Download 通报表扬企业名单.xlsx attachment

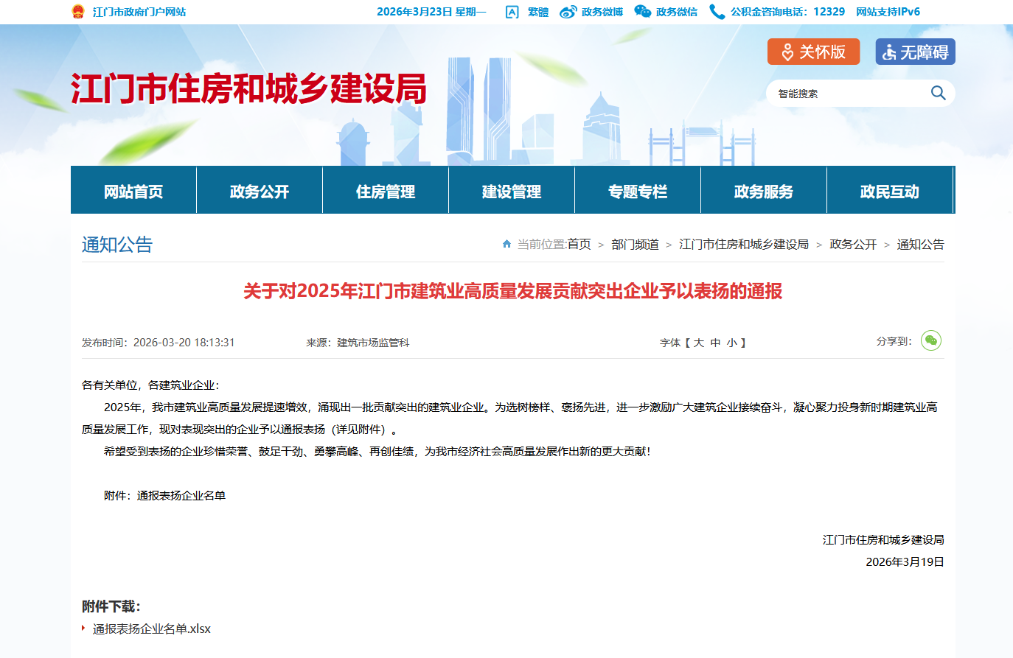[151, 629]
